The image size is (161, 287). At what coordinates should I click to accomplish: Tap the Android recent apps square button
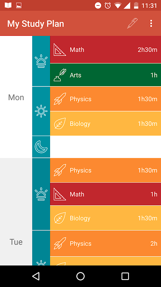point(125,276)
